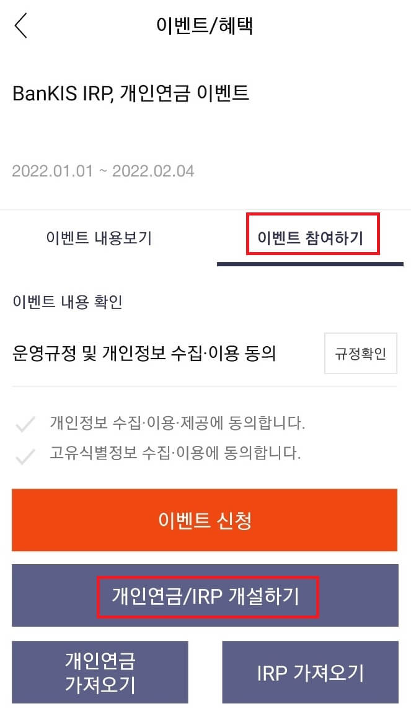Click the 이벤트 내용 확인 section heading
This screenshot has width=411, height=714.
point(68,302)
